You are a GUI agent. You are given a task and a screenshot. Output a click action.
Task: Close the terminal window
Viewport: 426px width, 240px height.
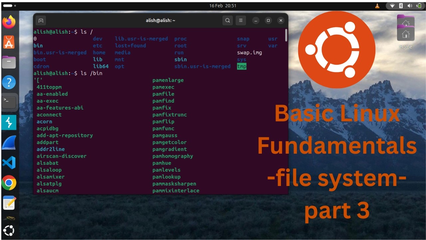pyautogui.click(x=281, y=20)
